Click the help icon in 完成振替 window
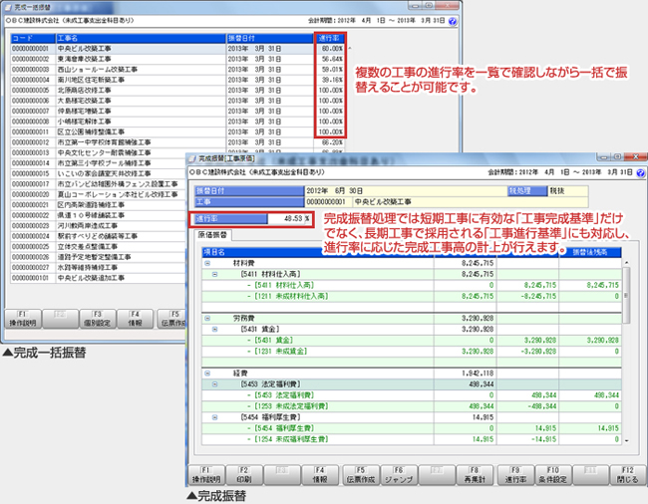 (632, 172)
